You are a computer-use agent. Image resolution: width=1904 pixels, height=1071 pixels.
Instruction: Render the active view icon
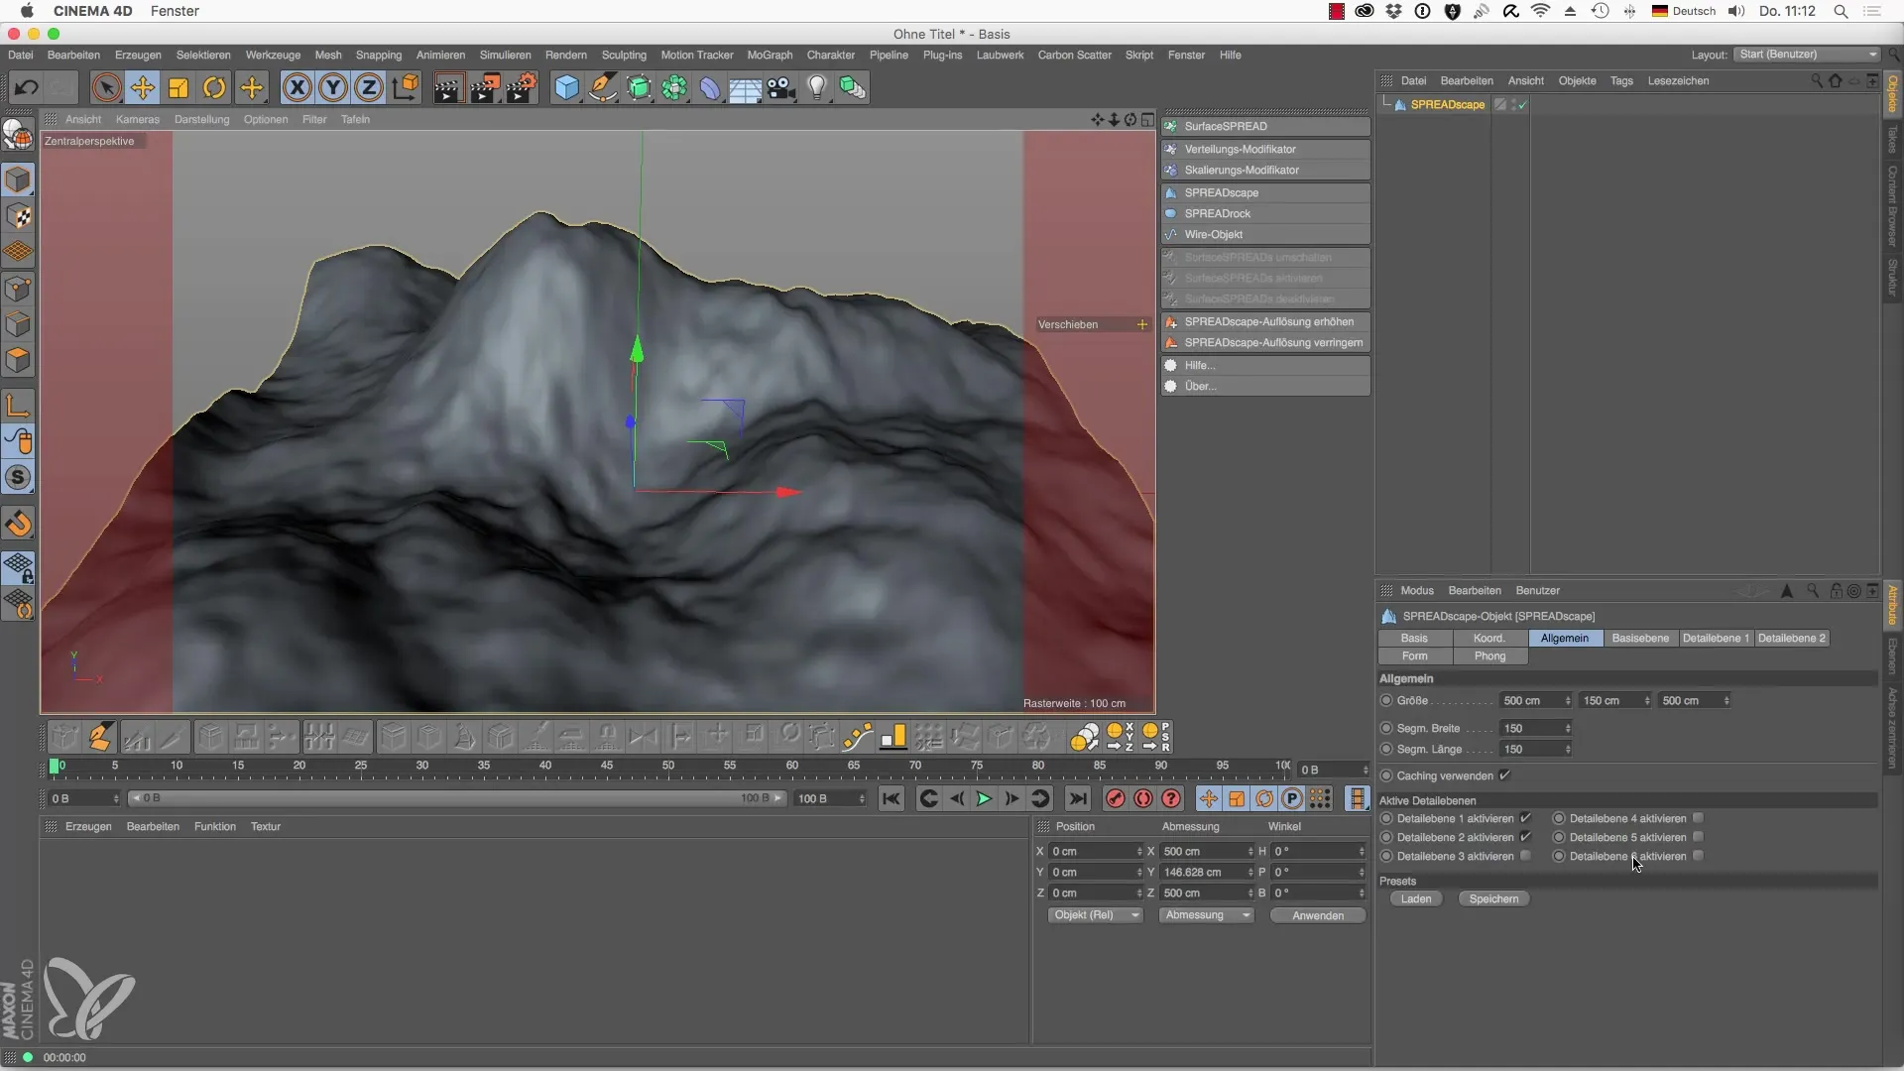coord(447,88)
